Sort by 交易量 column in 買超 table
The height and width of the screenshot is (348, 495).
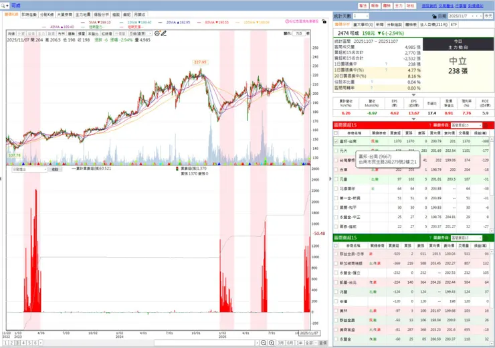[x=464, y=133]
